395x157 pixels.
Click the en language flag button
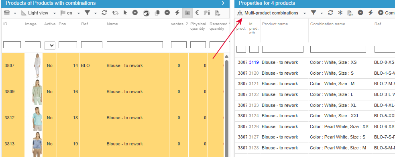[x=67, y=13]
